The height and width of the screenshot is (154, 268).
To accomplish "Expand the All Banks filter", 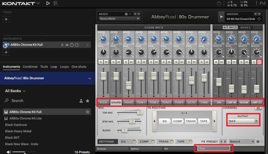I will pos(15,91).
